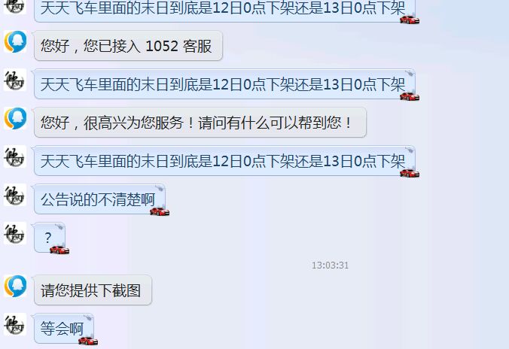Image resolution: width=509 pixels, height=349 pixels.
Task: Click red car icon on "等会啊" bubble
Action: tap(88, 341)
